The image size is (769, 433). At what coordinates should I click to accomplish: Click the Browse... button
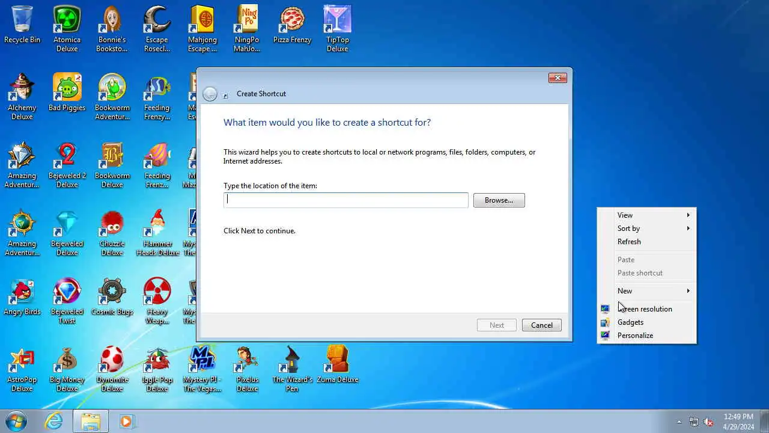499,200
